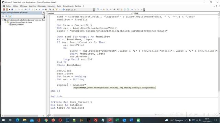
Task: Run the Sub with the play icon
Action: (36, 10)
